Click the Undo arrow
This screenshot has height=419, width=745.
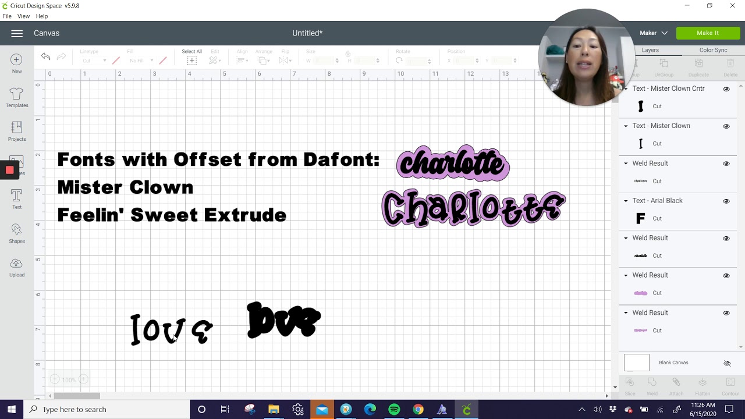pyautogui.click(x=45, y=56)
